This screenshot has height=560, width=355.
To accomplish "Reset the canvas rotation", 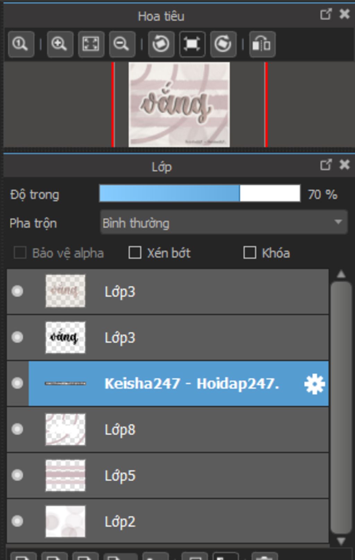I will pos(192,44).
